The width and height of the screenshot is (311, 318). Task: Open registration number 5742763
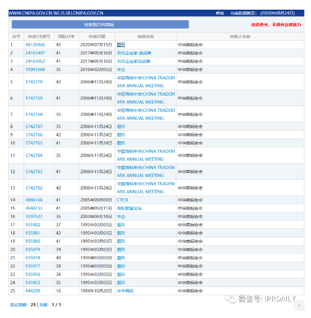point(34,172)
